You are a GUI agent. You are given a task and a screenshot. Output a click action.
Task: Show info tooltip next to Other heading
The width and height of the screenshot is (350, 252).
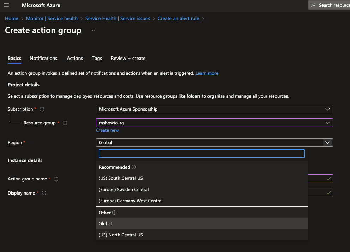[x=114, y=213]
